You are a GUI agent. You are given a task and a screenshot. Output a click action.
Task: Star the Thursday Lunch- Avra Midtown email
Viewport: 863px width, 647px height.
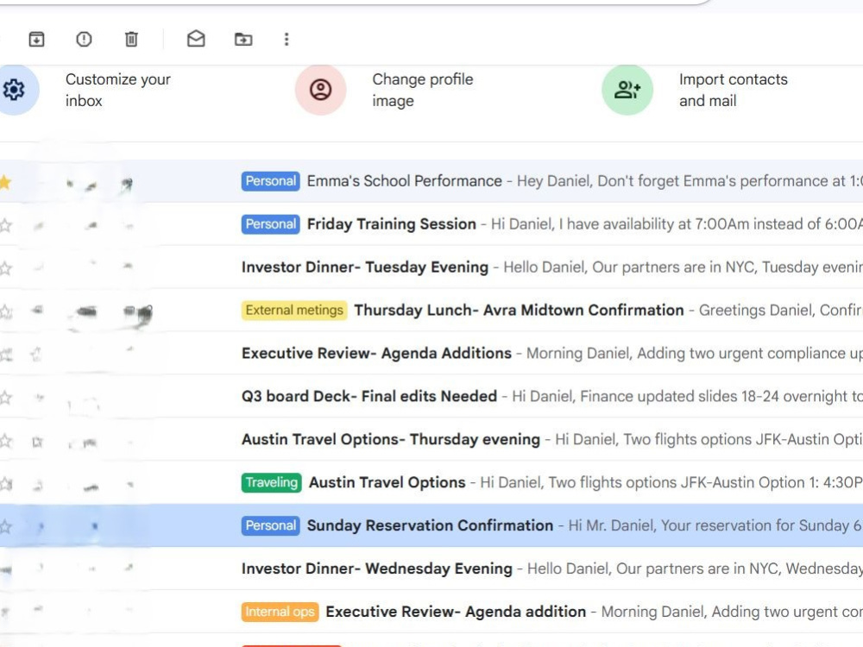click(5, 311)
